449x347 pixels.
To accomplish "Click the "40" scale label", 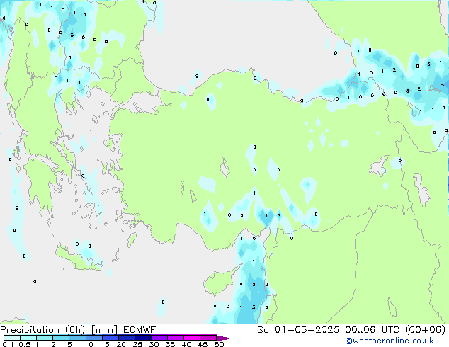I will [x=186, y=344].
